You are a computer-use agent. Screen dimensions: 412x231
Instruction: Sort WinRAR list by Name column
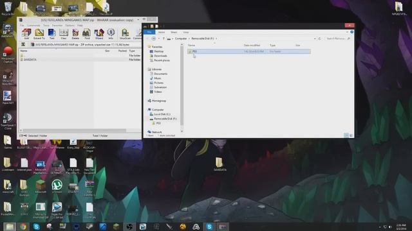24,51
